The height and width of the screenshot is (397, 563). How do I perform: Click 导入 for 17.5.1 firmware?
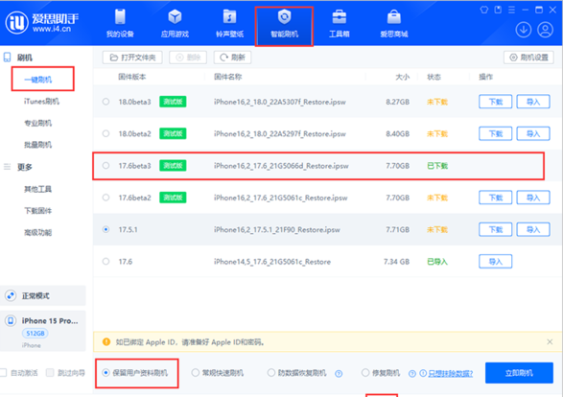tap(533, 229)
